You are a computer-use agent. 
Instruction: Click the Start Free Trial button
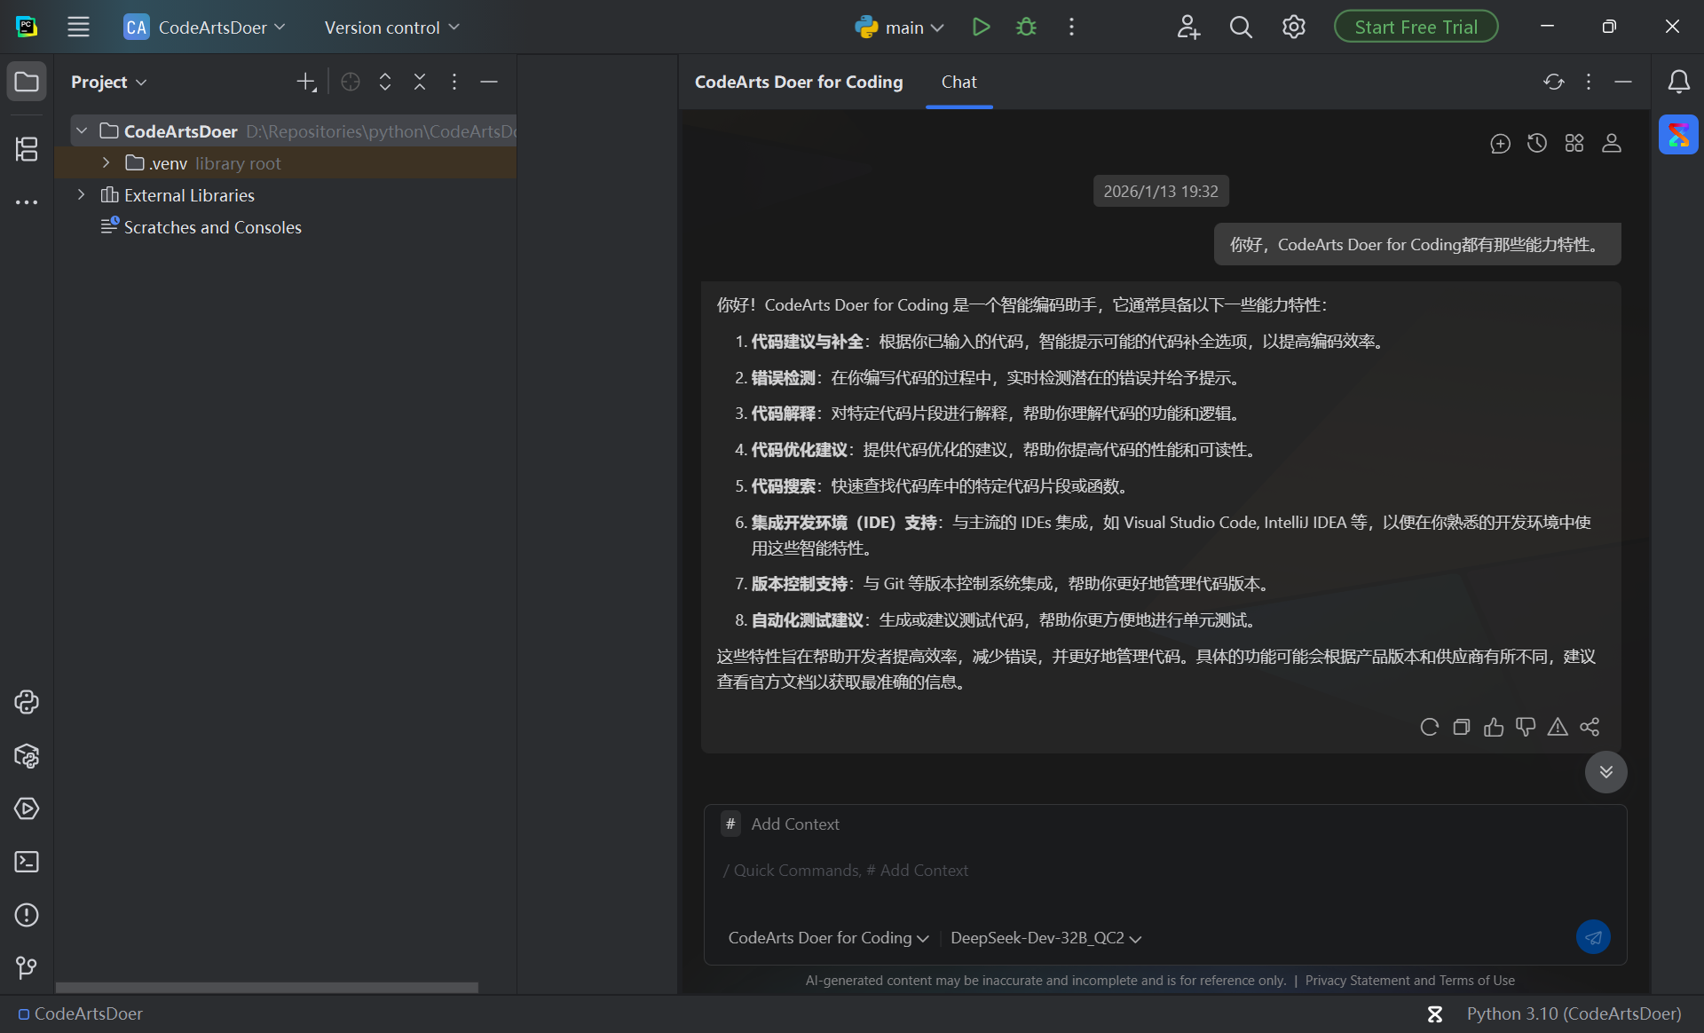point(1416,27)
